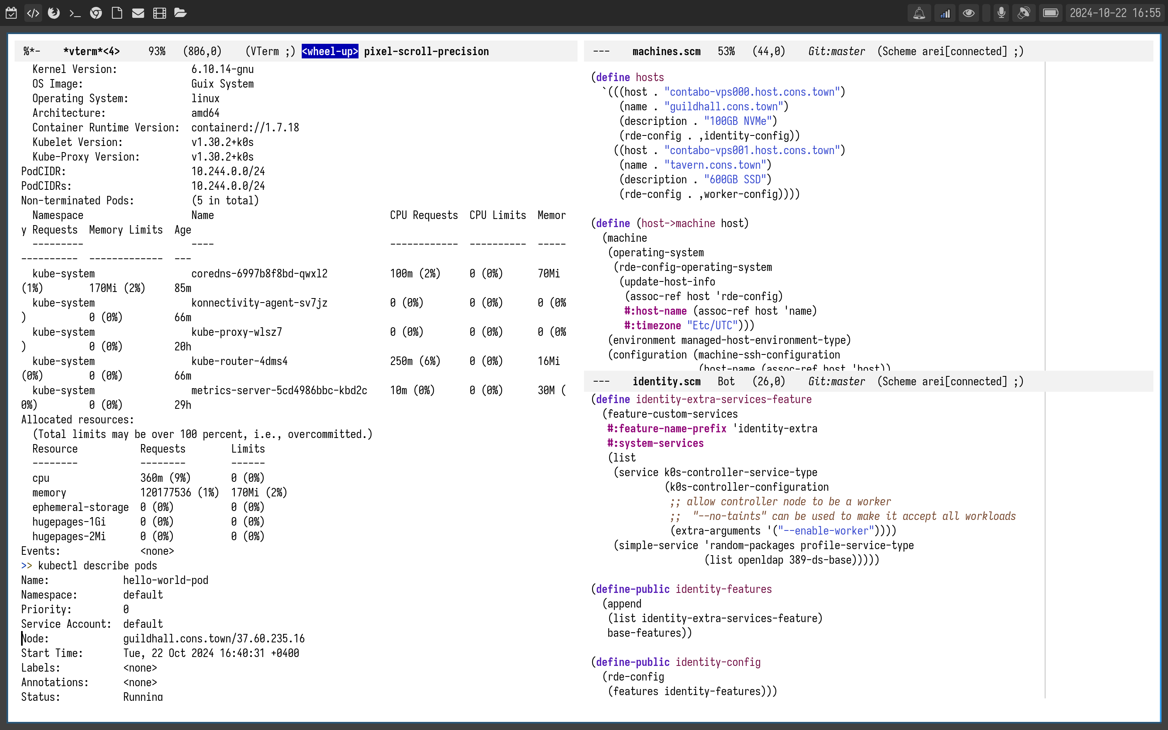This screenshot has height=730, width=1168.
Task: Click the 6.10.14-gnu kernel version value
Action: pyautogui.click(x=223, y=69)
